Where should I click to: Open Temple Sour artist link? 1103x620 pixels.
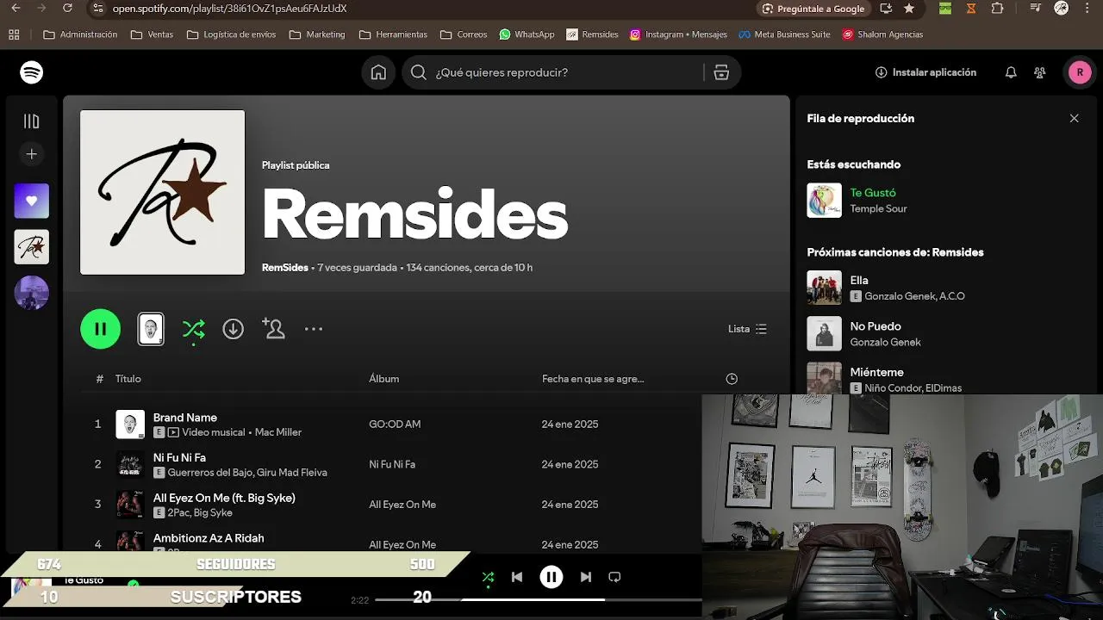[x=878, y=208]
